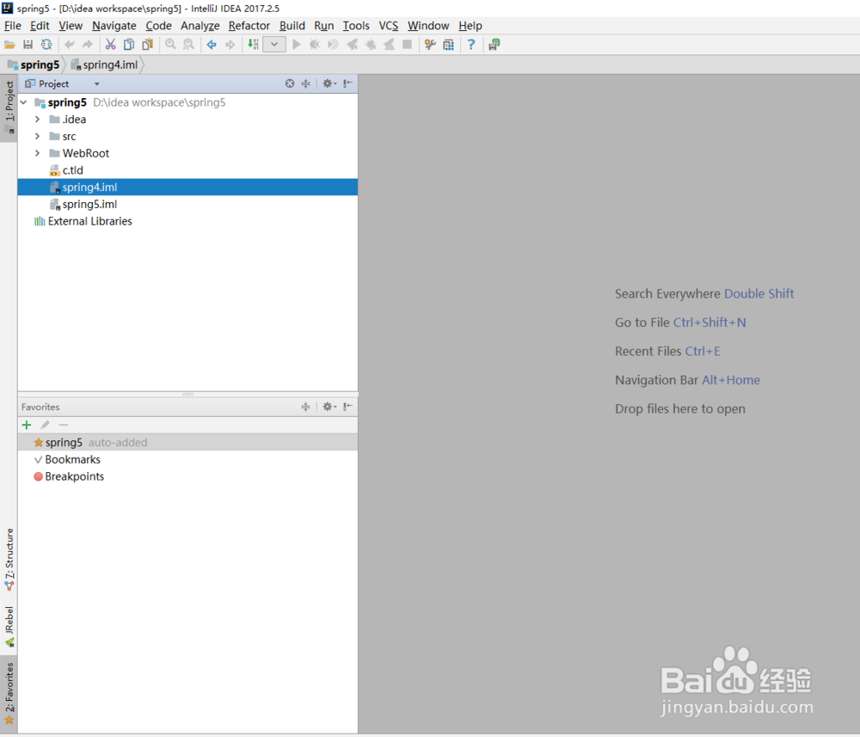This screenshot has width=860, height=737.
Task: Select Breakpoints in Favorites
Action: pos(187,476)
